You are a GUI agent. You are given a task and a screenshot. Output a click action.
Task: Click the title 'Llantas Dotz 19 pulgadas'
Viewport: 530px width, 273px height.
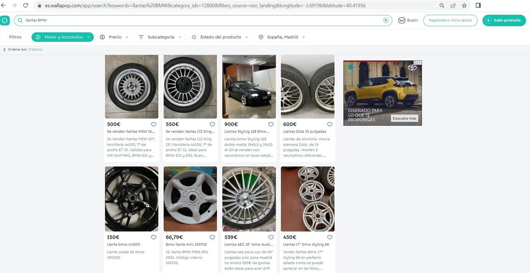click(304, 132)
